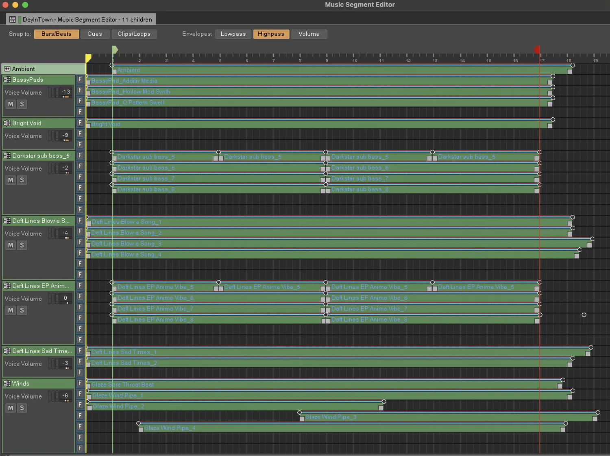The width and height of the screenshot is (610, 456).
Task: Click the red exit cue marker
Action: coord(537,50)
